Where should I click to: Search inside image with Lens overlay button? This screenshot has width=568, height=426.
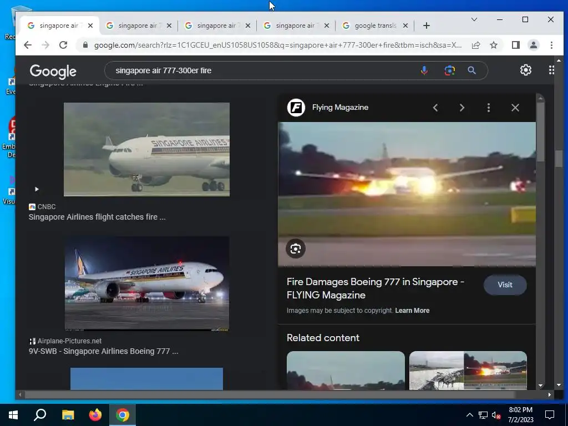tap(296, 249)
